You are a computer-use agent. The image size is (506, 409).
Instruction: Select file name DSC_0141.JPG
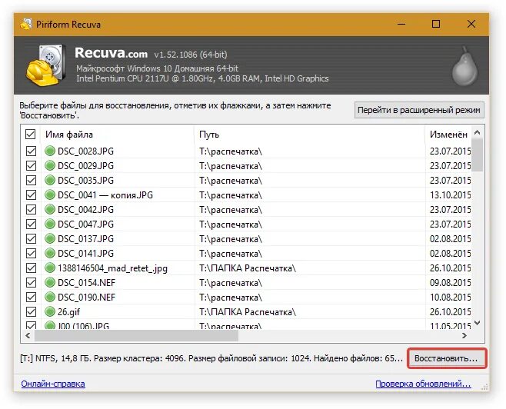coord(85,254)
